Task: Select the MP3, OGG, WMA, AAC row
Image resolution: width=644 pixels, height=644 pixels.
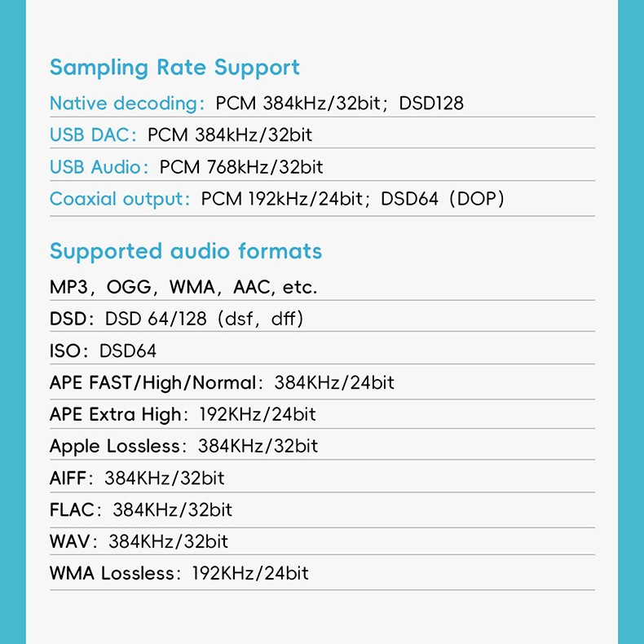Action: click(183, 287)
